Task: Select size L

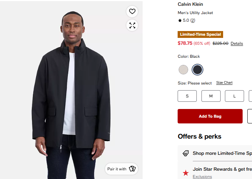Action: (x=234, y=96)
